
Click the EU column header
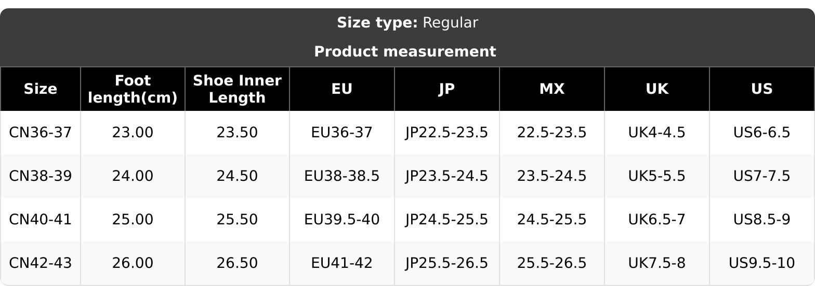(342, 89)
